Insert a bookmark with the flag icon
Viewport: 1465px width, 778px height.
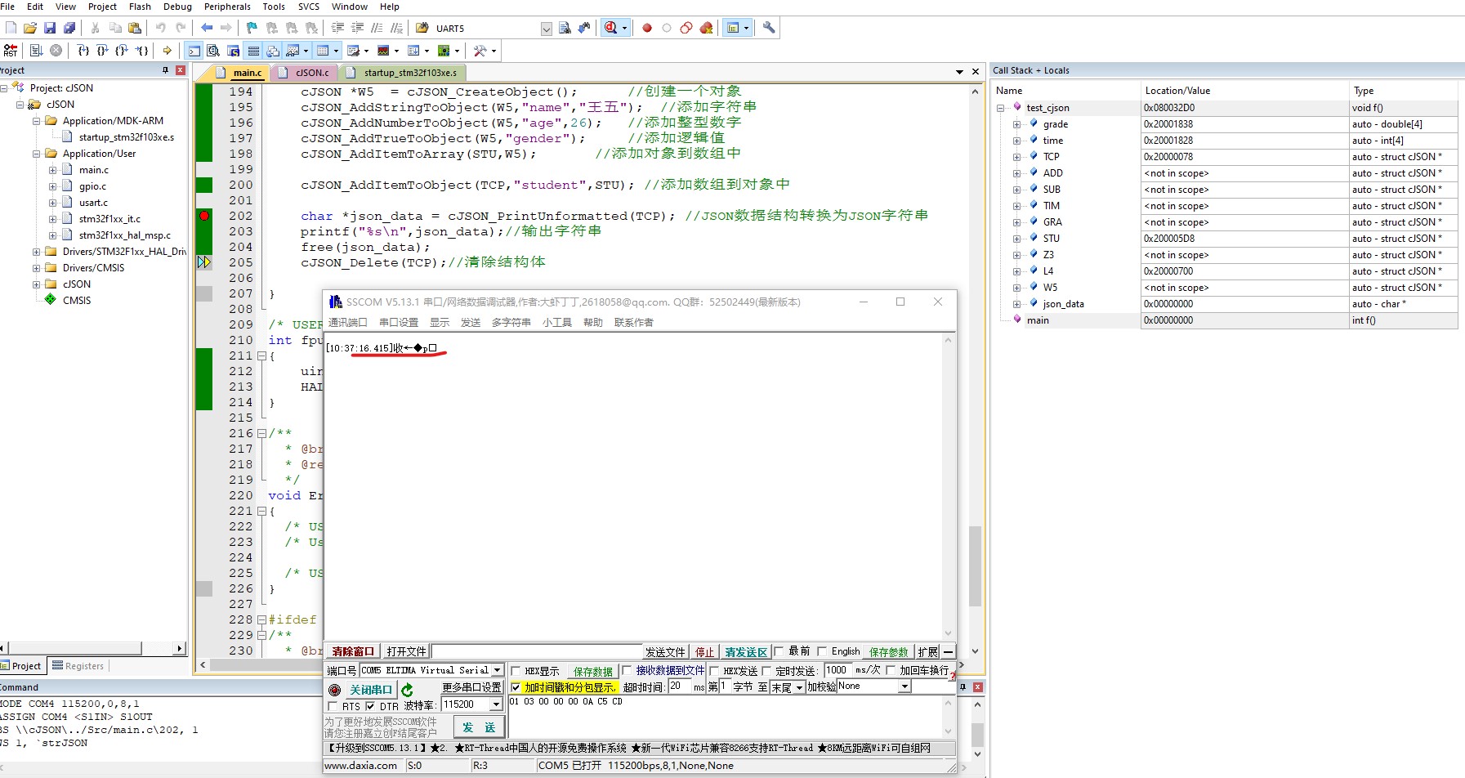[250, 27]
